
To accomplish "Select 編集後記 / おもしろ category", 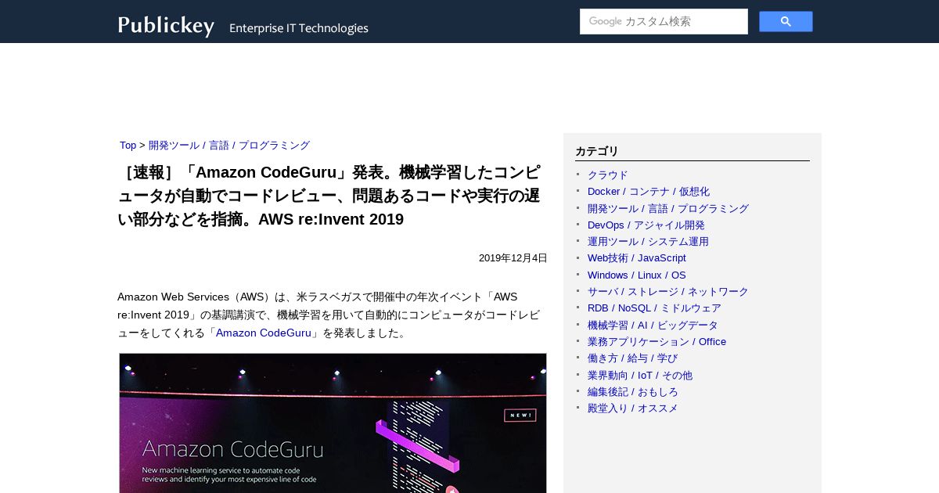I will click(x=633, y=392).
